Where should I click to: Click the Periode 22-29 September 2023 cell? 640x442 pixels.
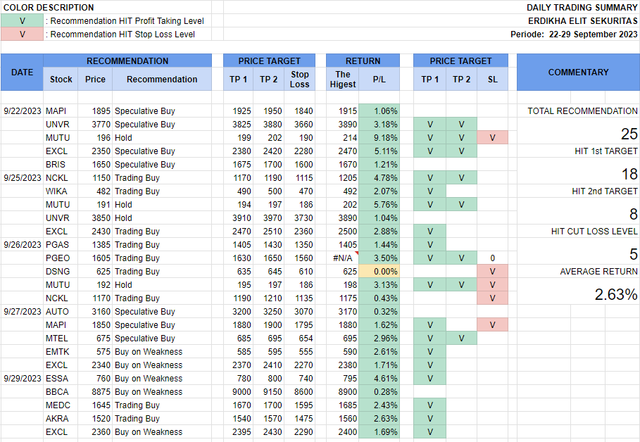click(574, 34)
